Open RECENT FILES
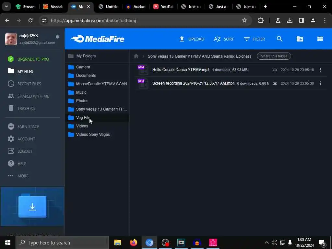The width and height of the screenshot is (332, 249). 24,84
